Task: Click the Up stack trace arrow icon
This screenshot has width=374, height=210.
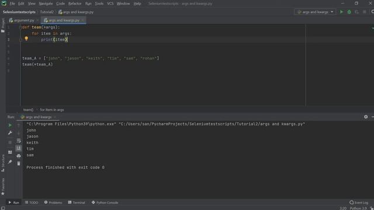Action: click(19, 125)
